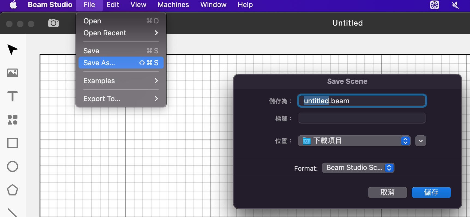The height and width of the screenshot is (217, 470).
Task: Select the image import tool
Action: coord(13,73)
